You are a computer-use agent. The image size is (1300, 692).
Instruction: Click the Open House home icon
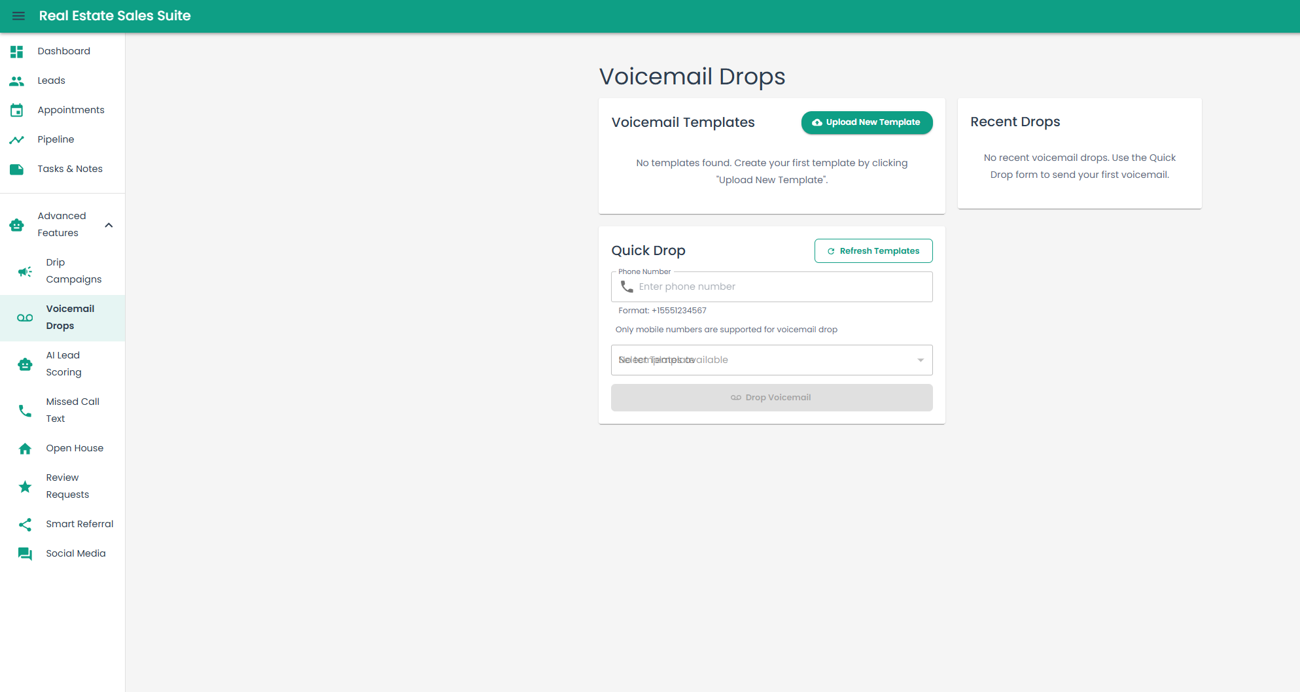[25, 448]
